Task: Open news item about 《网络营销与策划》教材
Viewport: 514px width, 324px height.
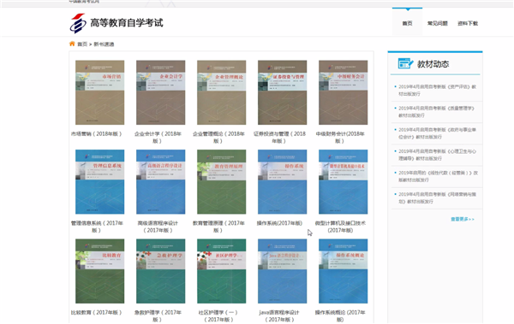Action: [437, 197]
